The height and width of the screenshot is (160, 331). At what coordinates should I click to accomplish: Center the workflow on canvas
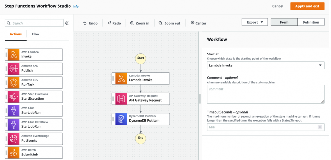click(x=198, y=23)
